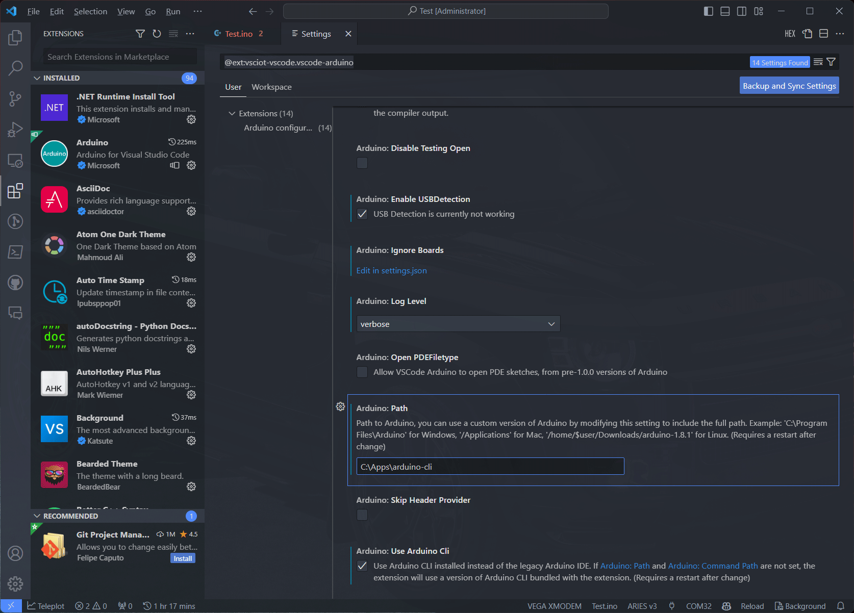Open manage gear for Bearded Theme
Image resolution: width=854 pixels, height=613 pixels.
pos(191,487)
